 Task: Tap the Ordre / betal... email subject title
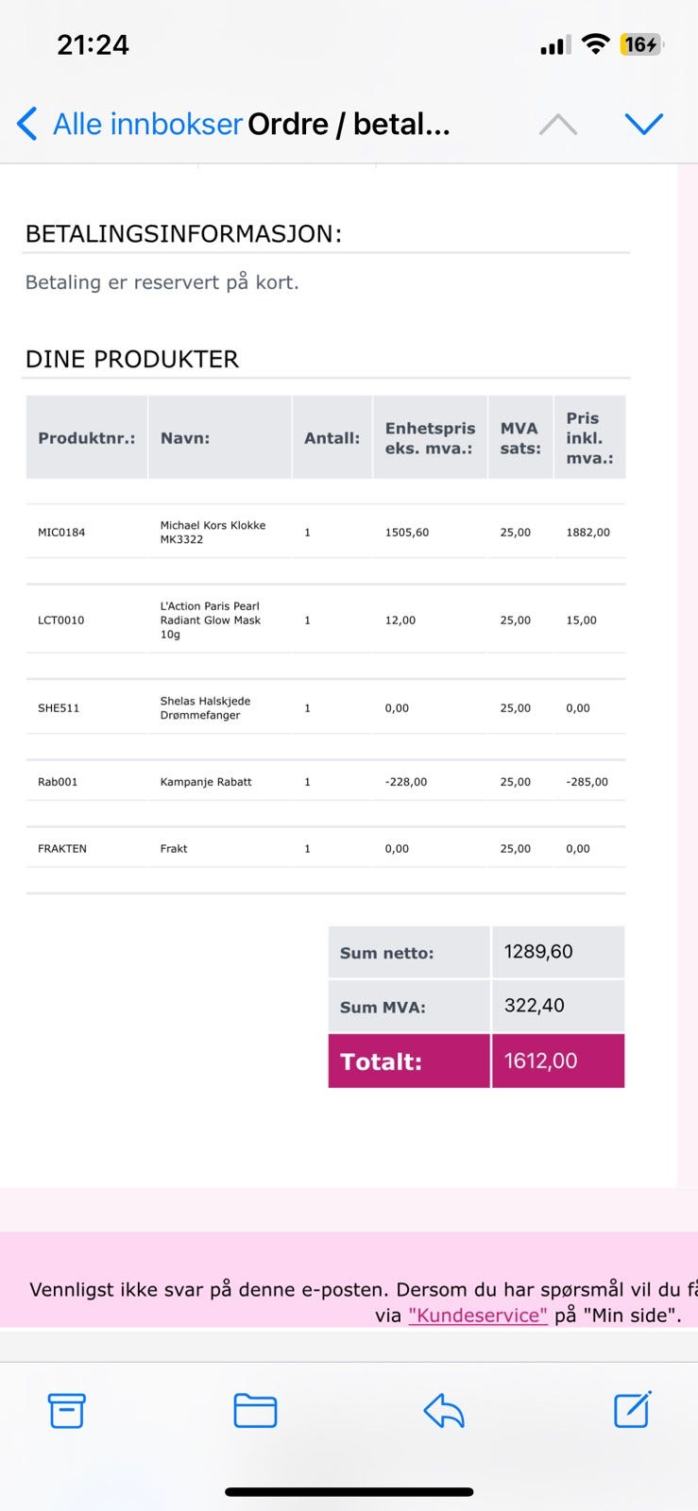[x=349, y=124]
